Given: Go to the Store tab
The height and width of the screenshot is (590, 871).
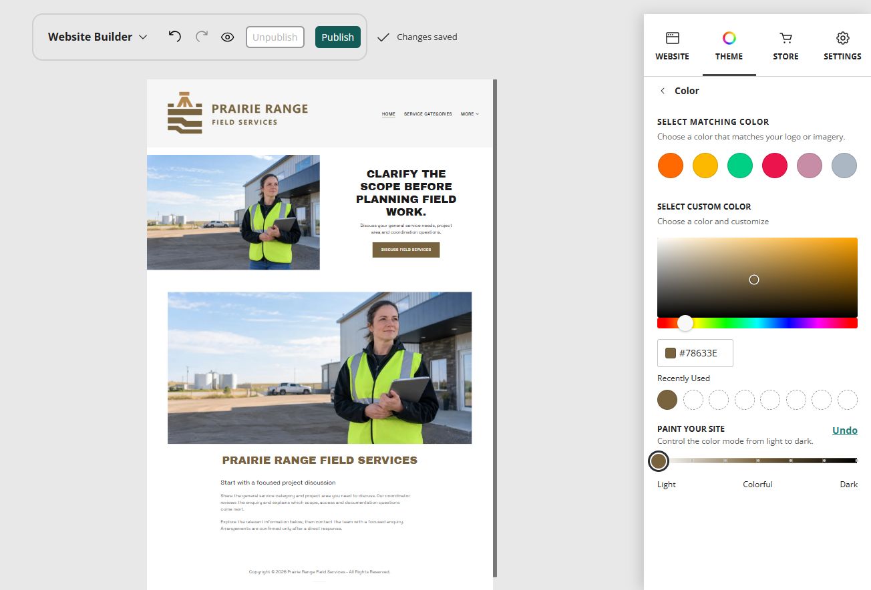Looking at the screenshot, I should [786, 46].
